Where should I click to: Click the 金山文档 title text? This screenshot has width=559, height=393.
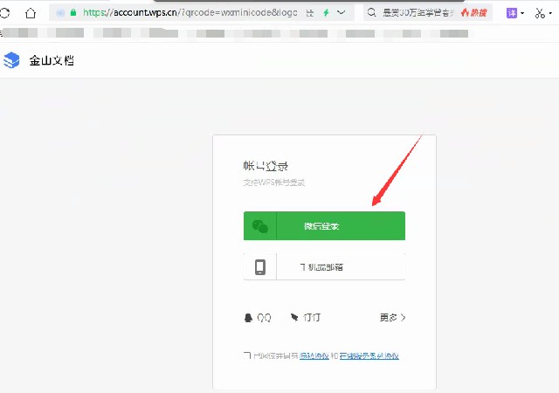click(x=52, y=60)
